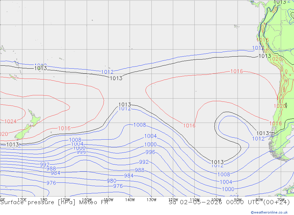Click the 180 longitude label

(x=44, y=200)
